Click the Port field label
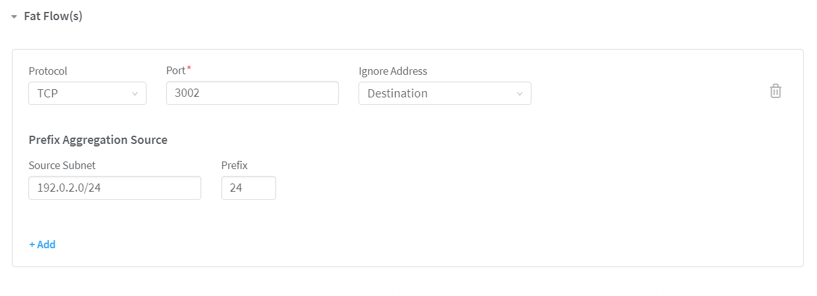This screenshot has width=817, height=296. point(175,71)
